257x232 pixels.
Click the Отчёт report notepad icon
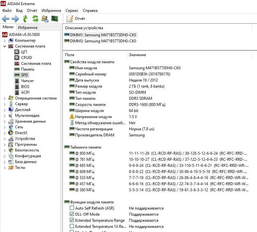pyautogui.click(x=70, y=19)
